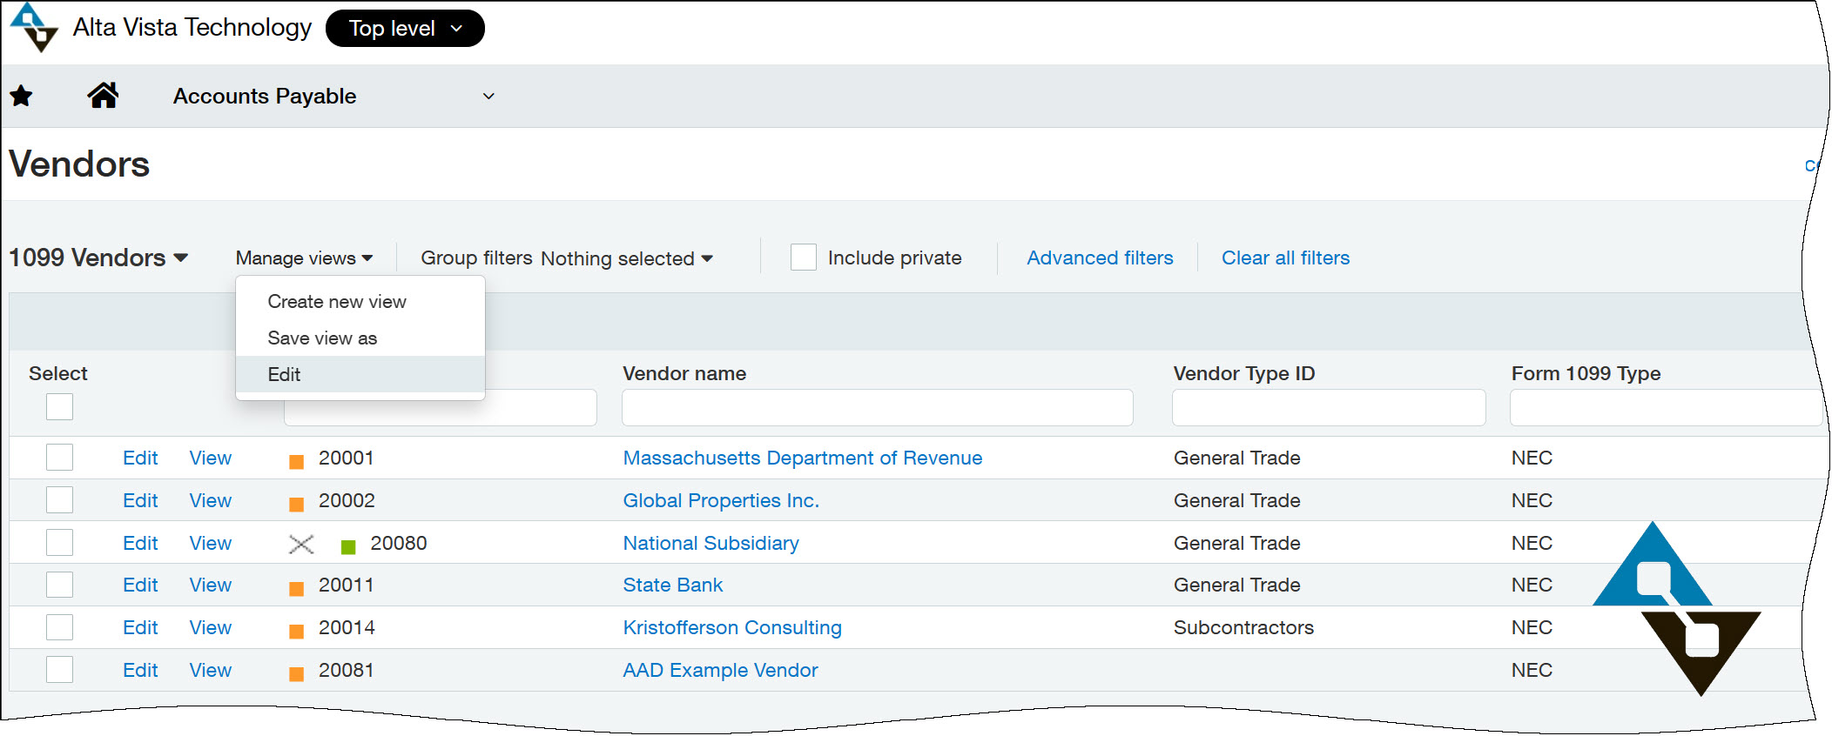The height and width of the screenshot is (736, 1832).
Task: Open Global Properties Inc. vendor
Action: coord(721,500)
